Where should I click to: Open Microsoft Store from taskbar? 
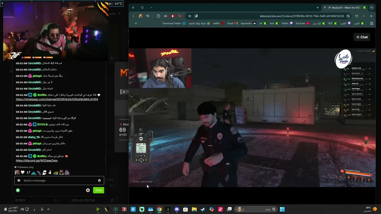(185, 209)
